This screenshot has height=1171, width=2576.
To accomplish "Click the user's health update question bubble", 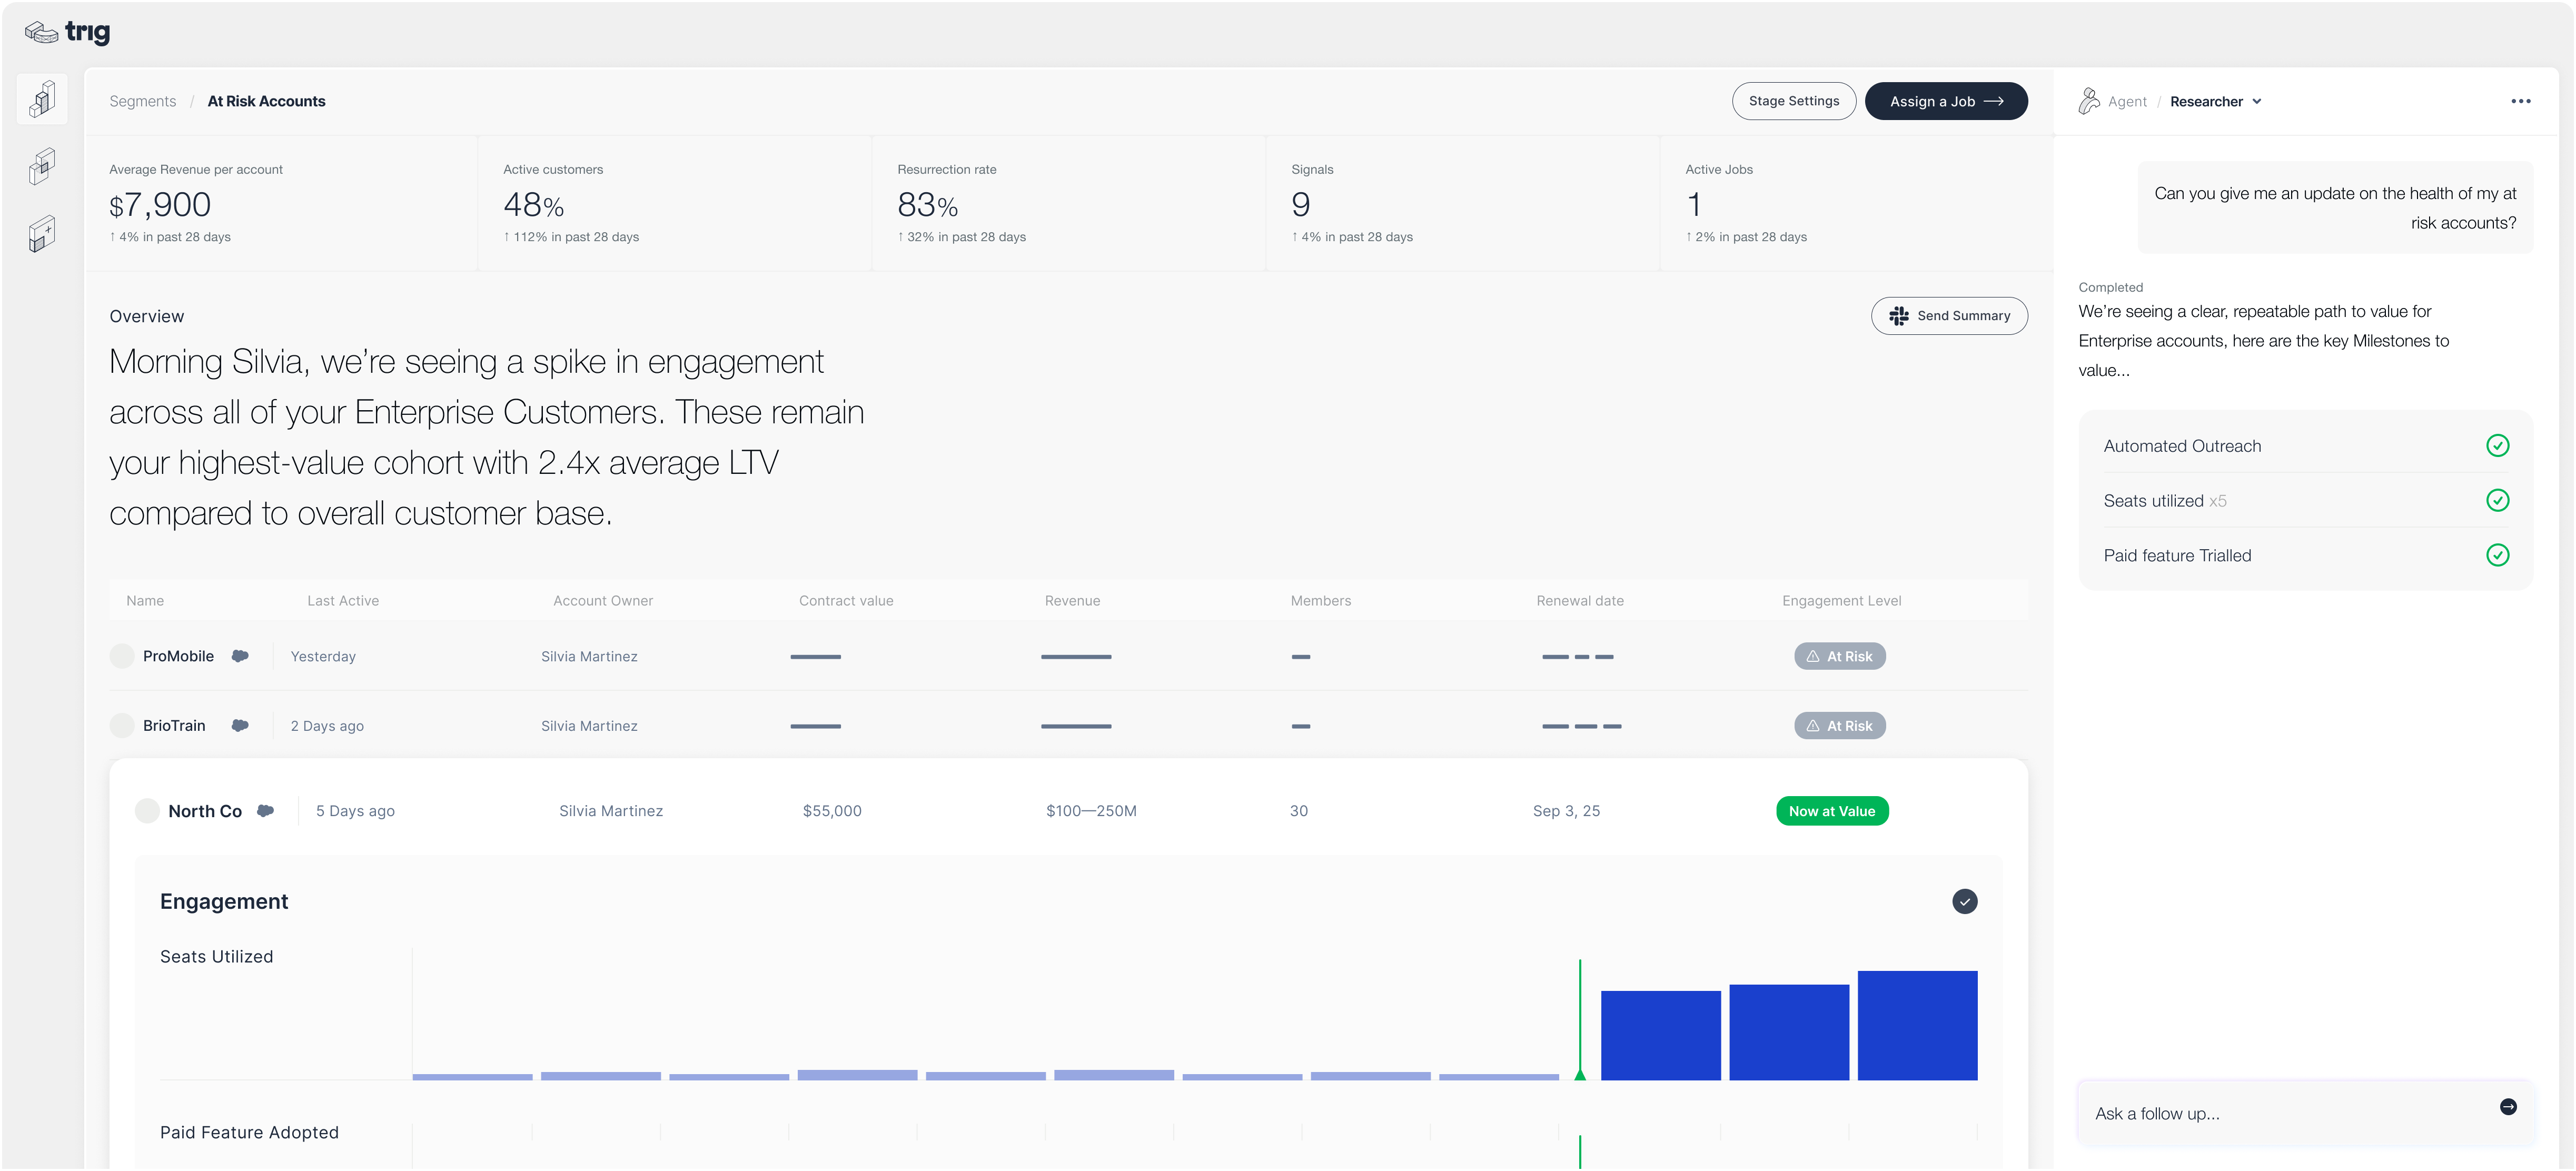I will (2335, 208).
